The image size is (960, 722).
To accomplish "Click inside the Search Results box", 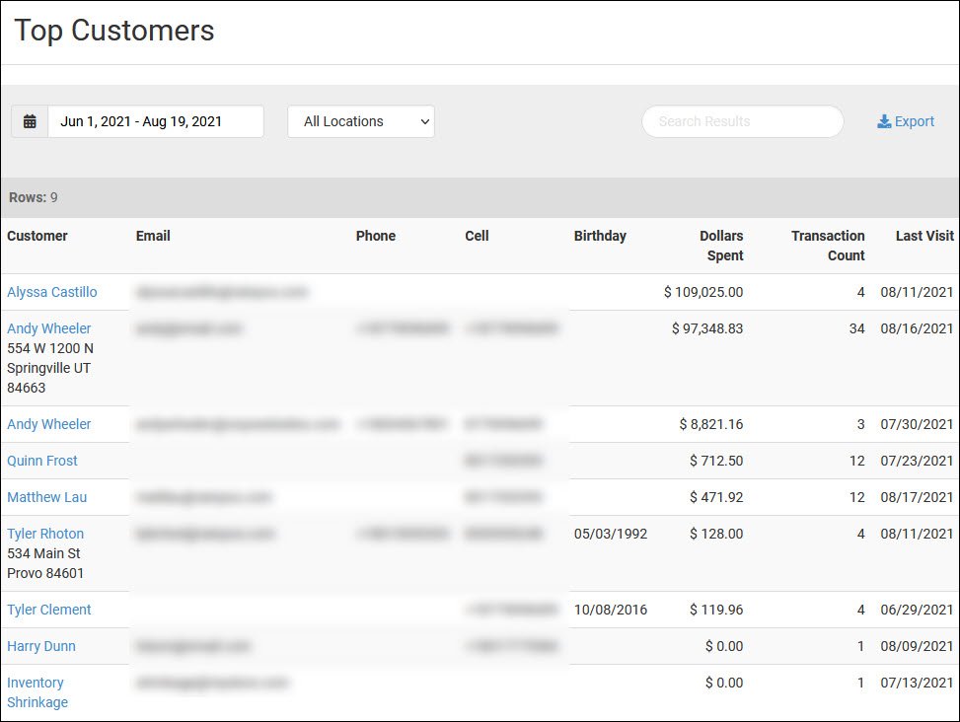I will point(742,121).
